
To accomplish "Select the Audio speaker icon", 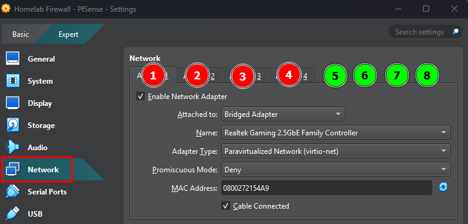I will point(12,147).
